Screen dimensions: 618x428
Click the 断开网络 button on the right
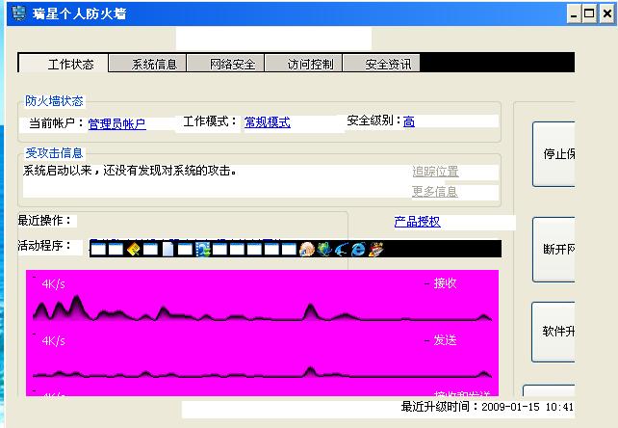pyautogui.click(x=554, y=249)
